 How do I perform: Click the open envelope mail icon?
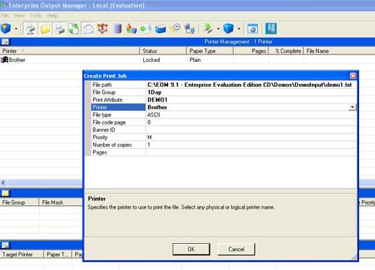coord(88,29)
